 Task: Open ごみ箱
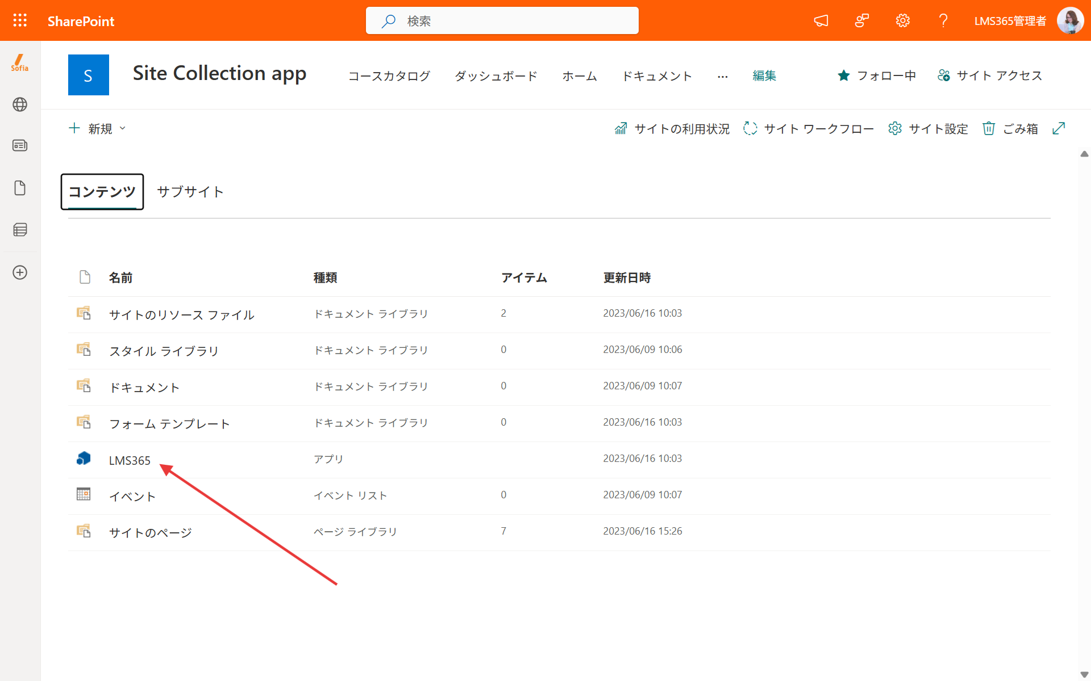(x=1010, y=129)
